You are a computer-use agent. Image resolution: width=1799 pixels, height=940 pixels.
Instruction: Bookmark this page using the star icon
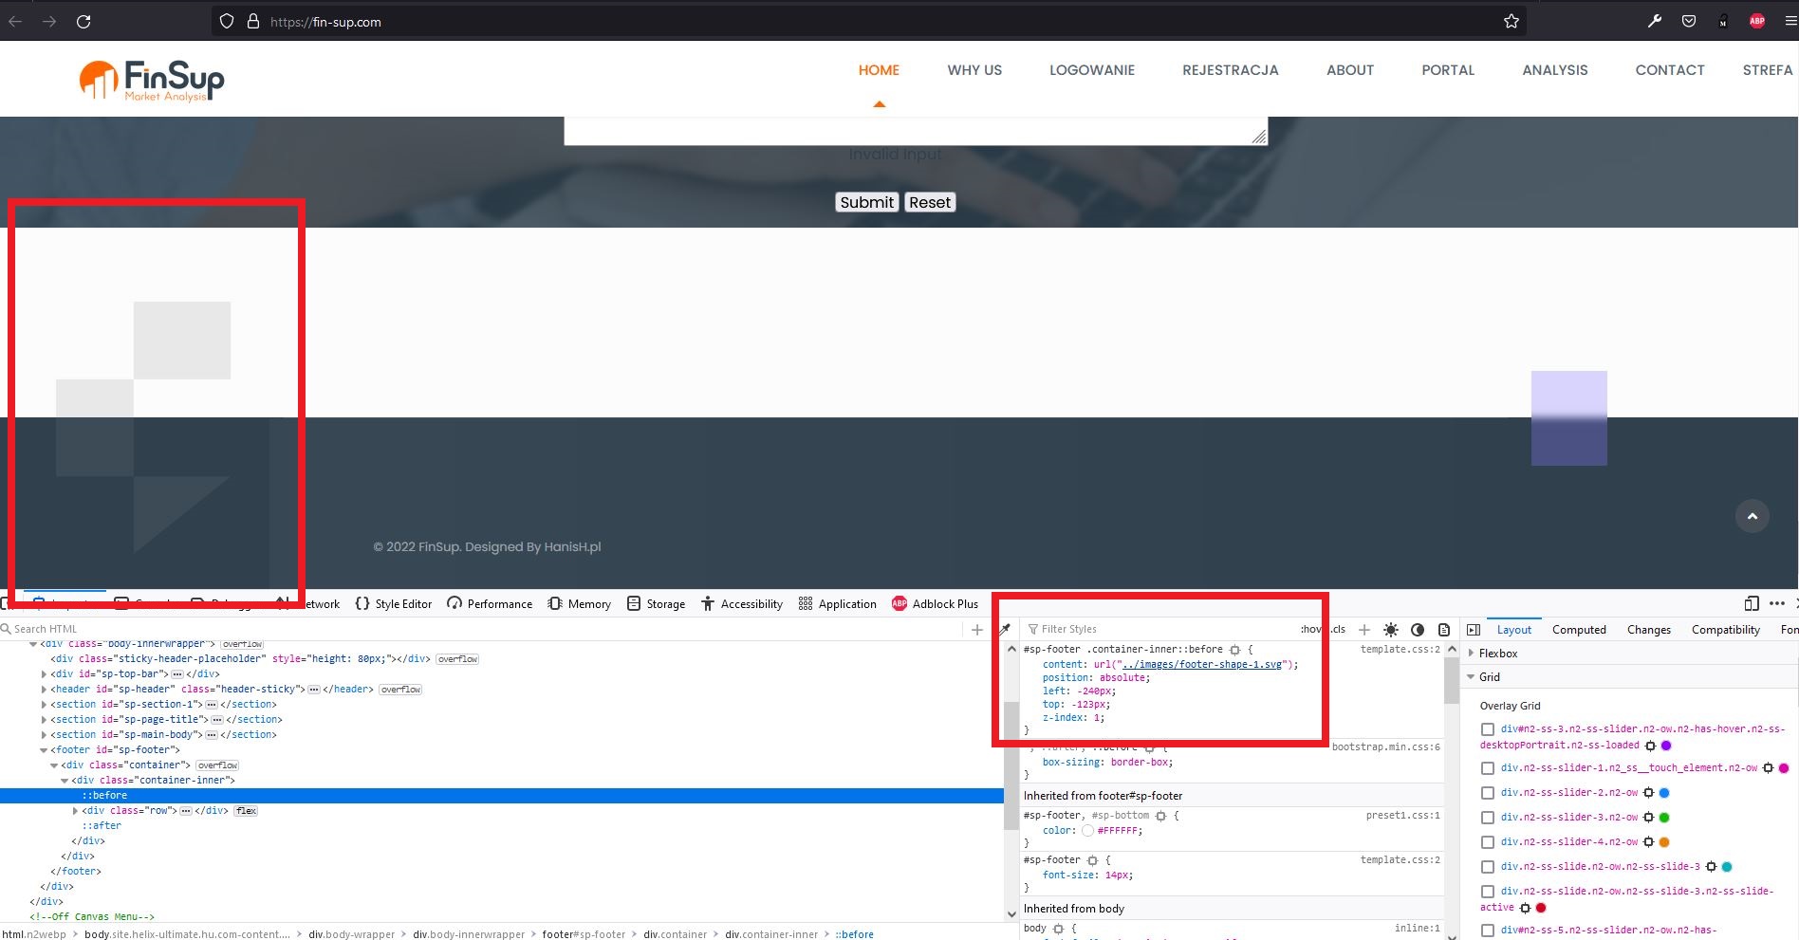pos(1512,22)
